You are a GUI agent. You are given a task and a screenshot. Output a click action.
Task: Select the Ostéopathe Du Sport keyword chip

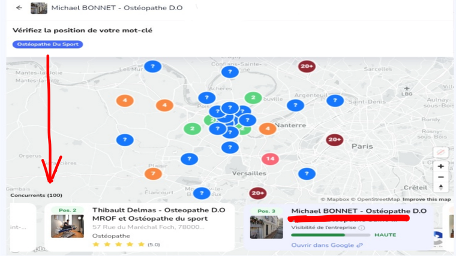point(47,44)
